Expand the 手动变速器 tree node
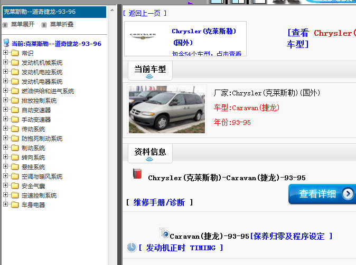This screenshot has height=265, width=356. point(6,119)
